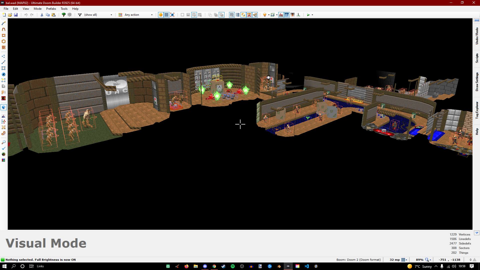This screenshot has width=480, height=270.
Task: Click the Test Map green play button
Action: click(308, 15)
